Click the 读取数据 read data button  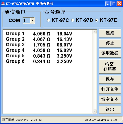pos(110,53)
